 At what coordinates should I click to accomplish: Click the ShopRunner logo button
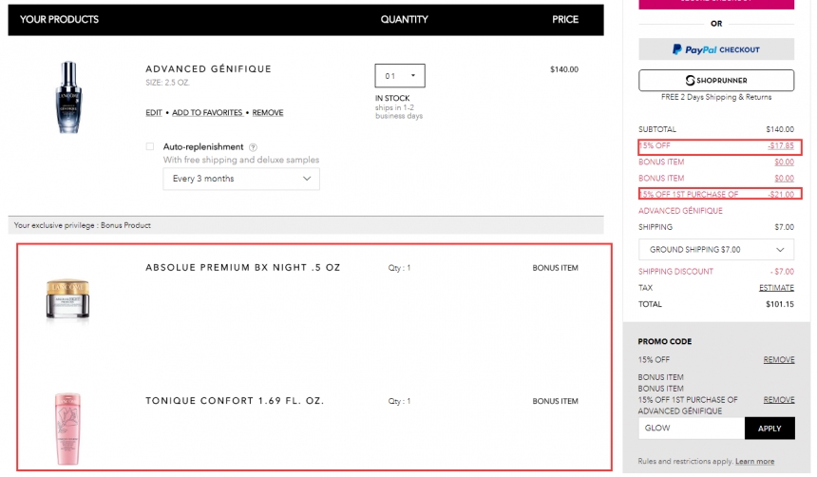(716, 80)
